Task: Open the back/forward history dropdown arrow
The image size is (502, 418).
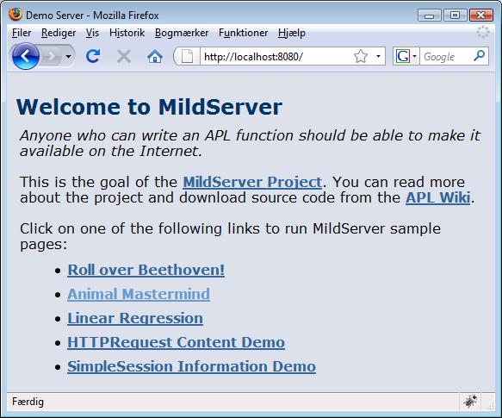Action: 68,57
